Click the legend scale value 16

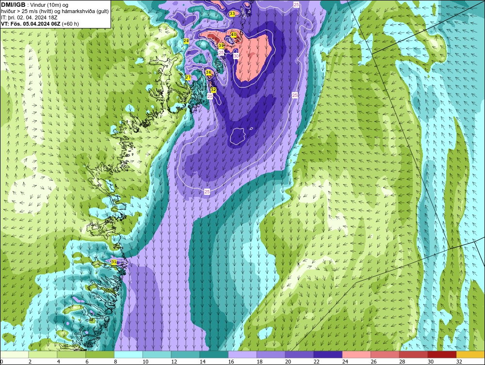coord(231,362)
